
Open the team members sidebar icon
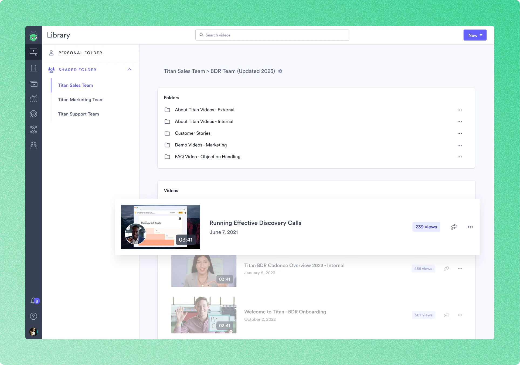[x=33, y=146]
